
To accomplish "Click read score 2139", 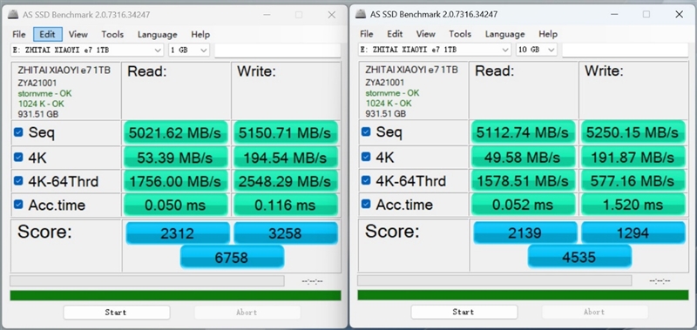I will tap(525, 232).
